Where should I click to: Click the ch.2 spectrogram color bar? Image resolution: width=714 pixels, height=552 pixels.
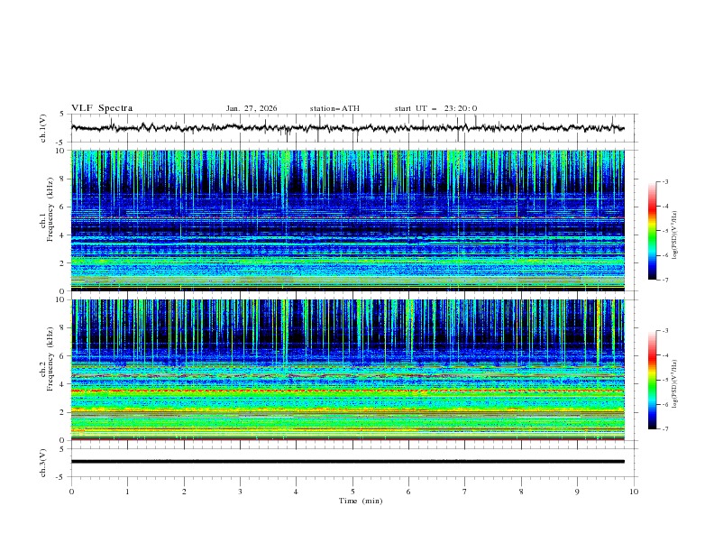click(652, 380)
